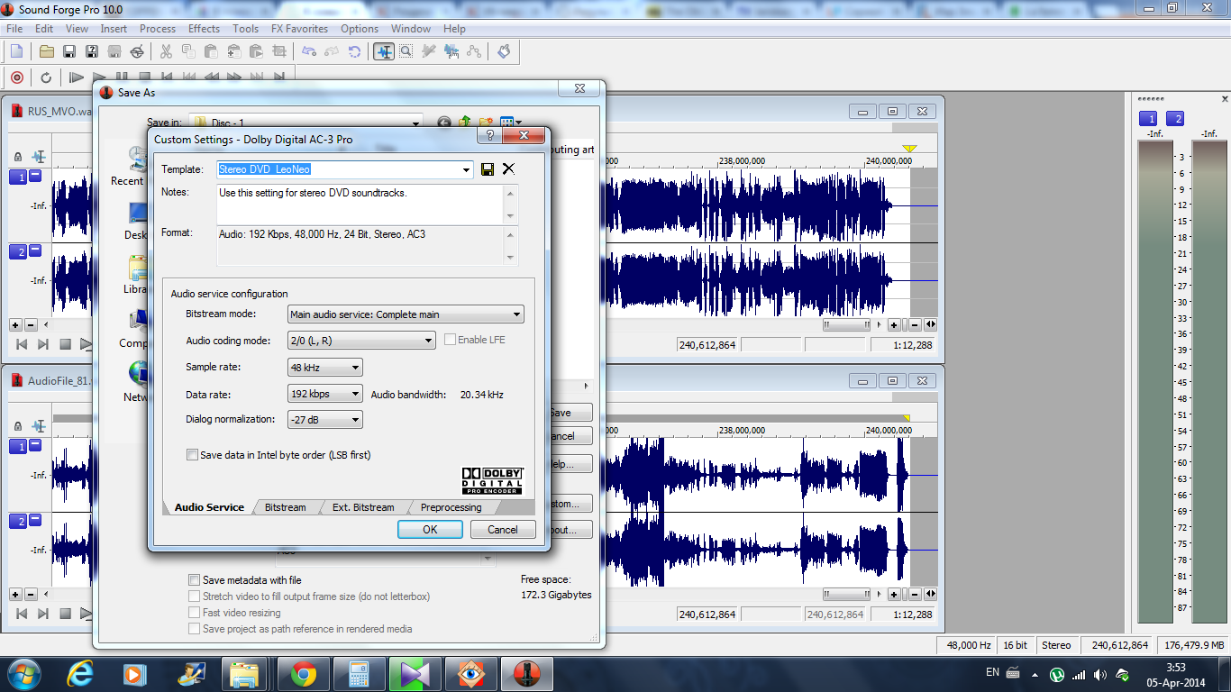Image resolution: width=1231 pixels, height=692 pixels.
Task: Toggle Loop Playback in transport bar
Action: point(46,77)
